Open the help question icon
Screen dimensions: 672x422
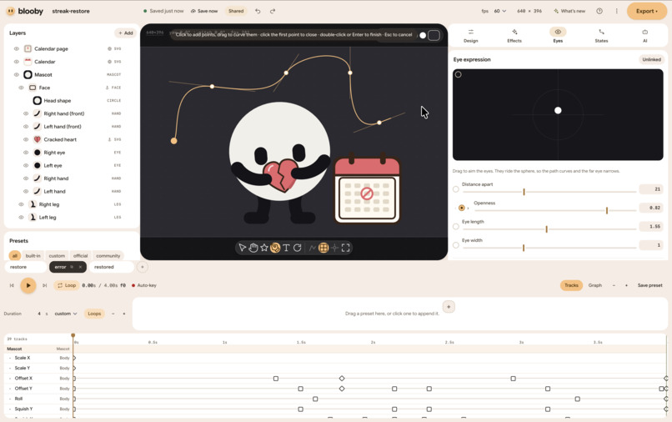[x=599, y=11]
